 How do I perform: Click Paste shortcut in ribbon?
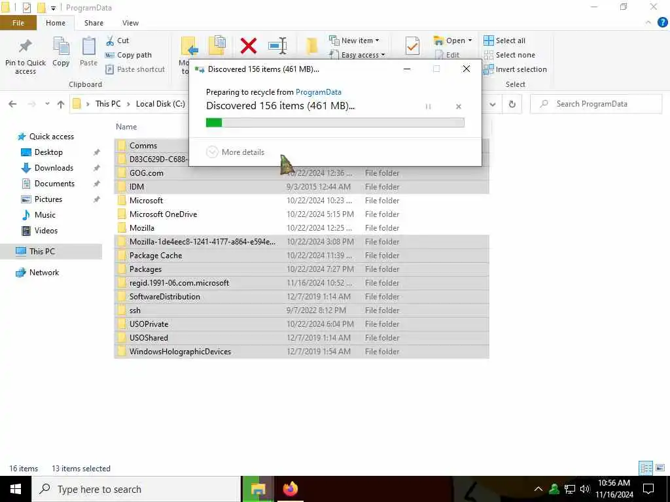(x=135, y=69)
